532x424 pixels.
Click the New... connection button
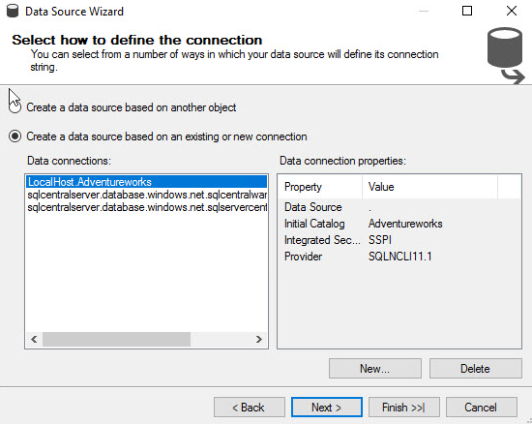pos(375,369)
